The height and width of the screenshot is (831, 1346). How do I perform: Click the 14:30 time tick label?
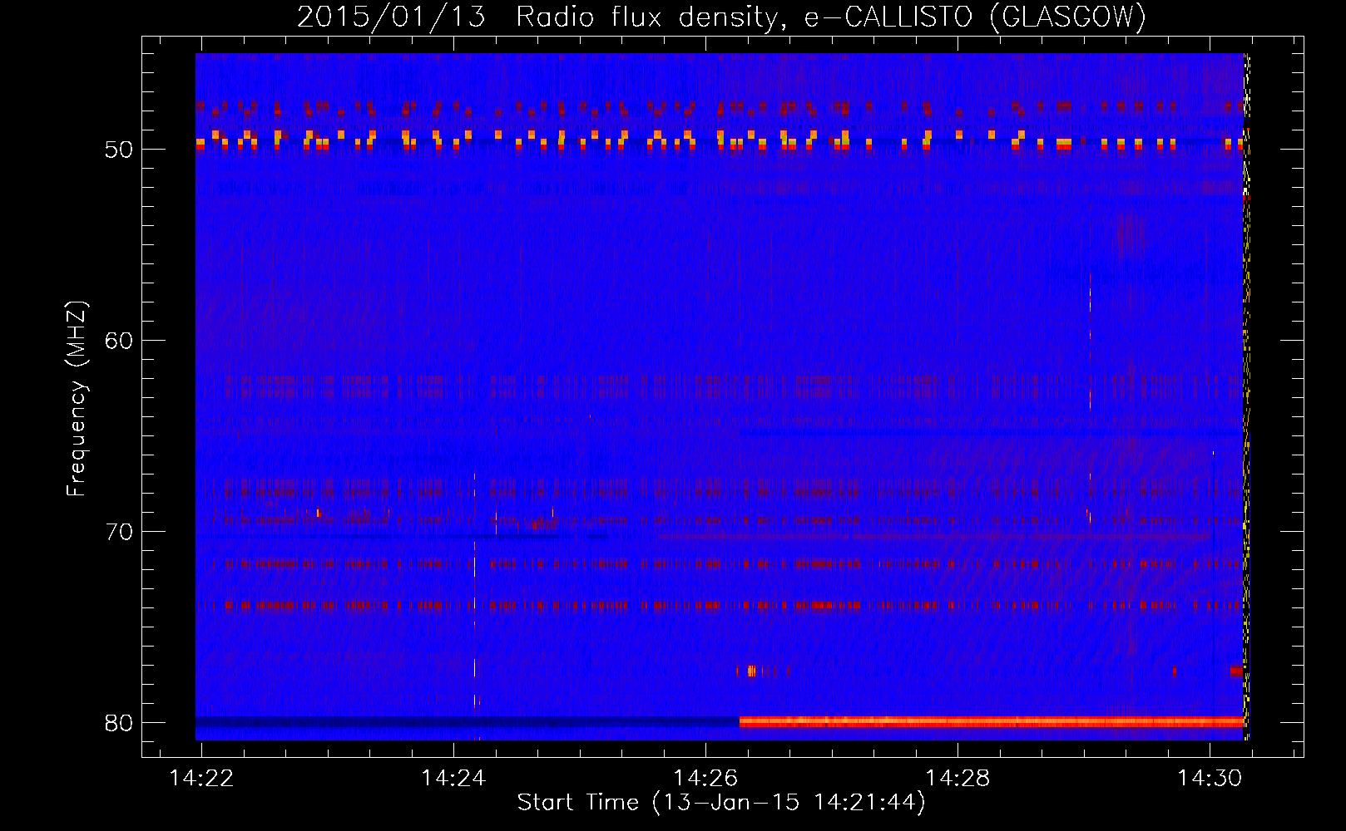pos(1210,778)
